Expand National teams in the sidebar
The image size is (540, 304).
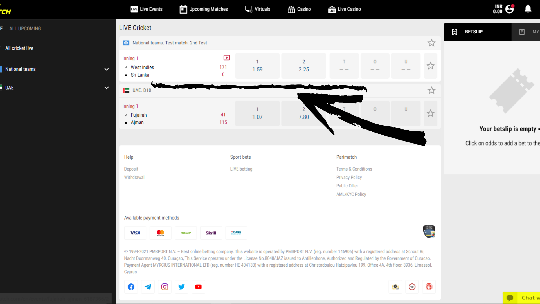click(107, 69)
